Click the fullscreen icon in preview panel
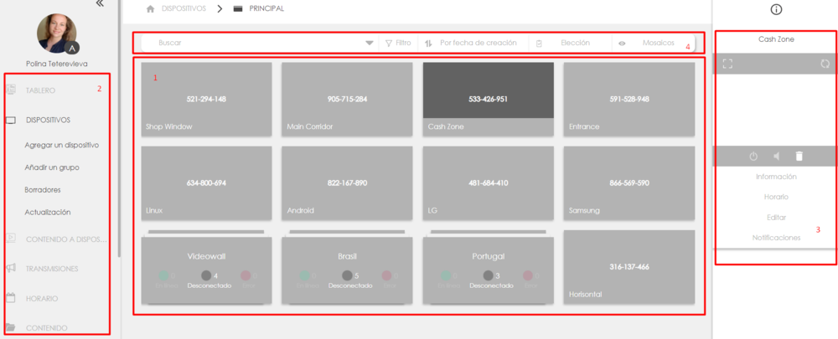838x339 pixels. (x=727, y=64)
